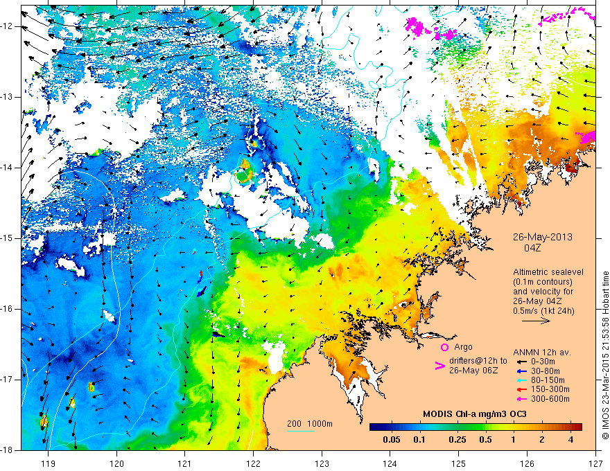Screen dimensions: 610x471
Task: Click the 127 longitude axis label
Action: pos(595,463)
